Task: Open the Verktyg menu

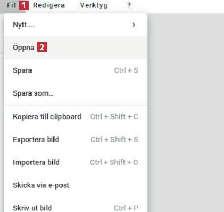Action: (x=94, y=5)
